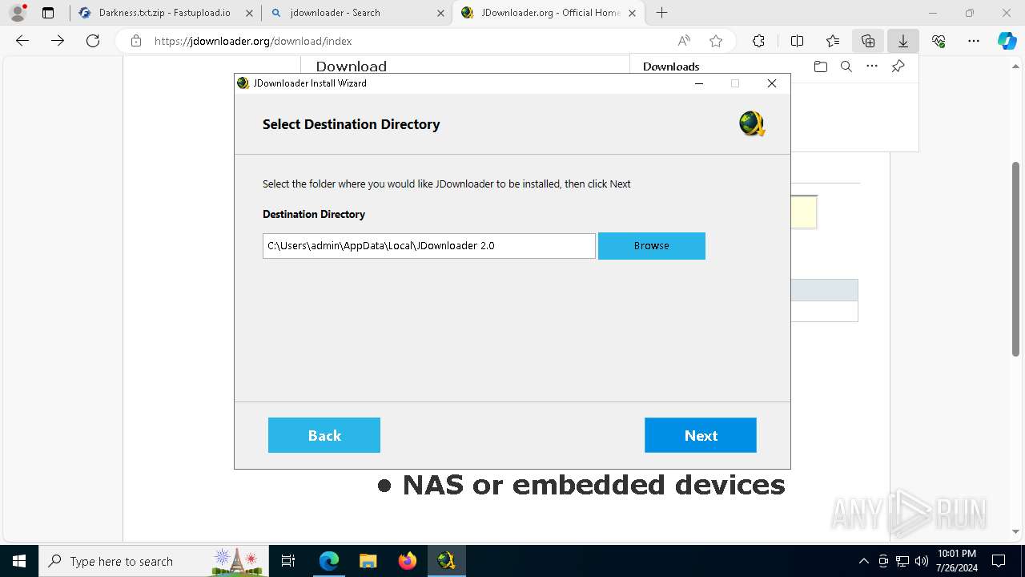The image size is (1025, 577).
Task: Open the browser profile icon
Action: [x=18, y=13]
